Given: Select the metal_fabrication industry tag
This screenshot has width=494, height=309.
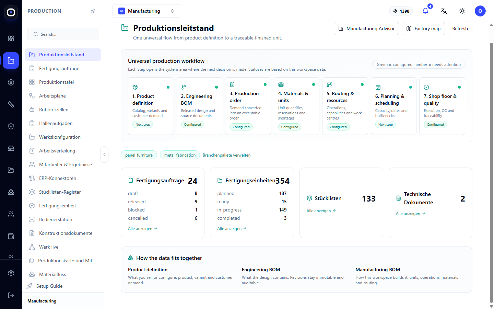Looking at the screenshot, I should [180, 155].
